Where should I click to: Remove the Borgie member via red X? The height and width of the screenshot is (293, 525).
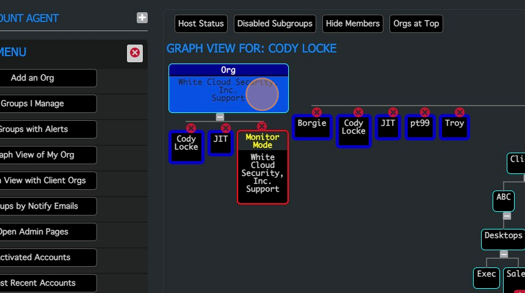[316, 112]
